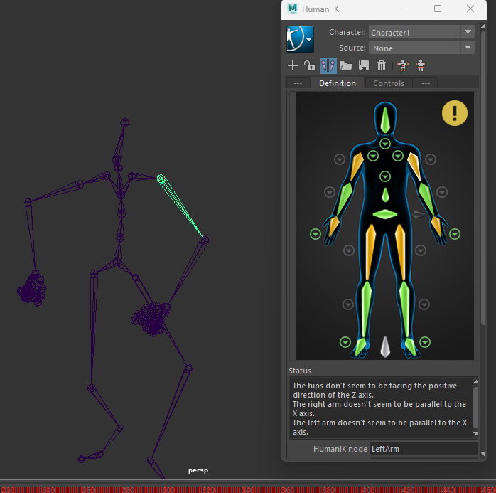Click the Status box scroll-up arrow
The image size is (496, 493).
475,381
